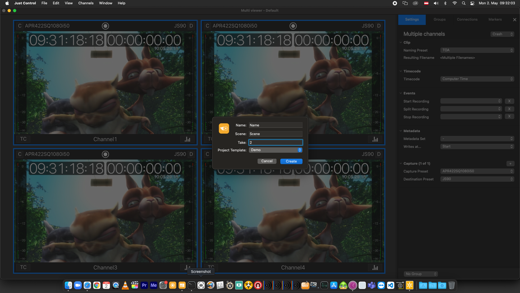The image size is (520, 293).
Task: Launch Final Cut Pro from the dock
Action: point(135,285)
